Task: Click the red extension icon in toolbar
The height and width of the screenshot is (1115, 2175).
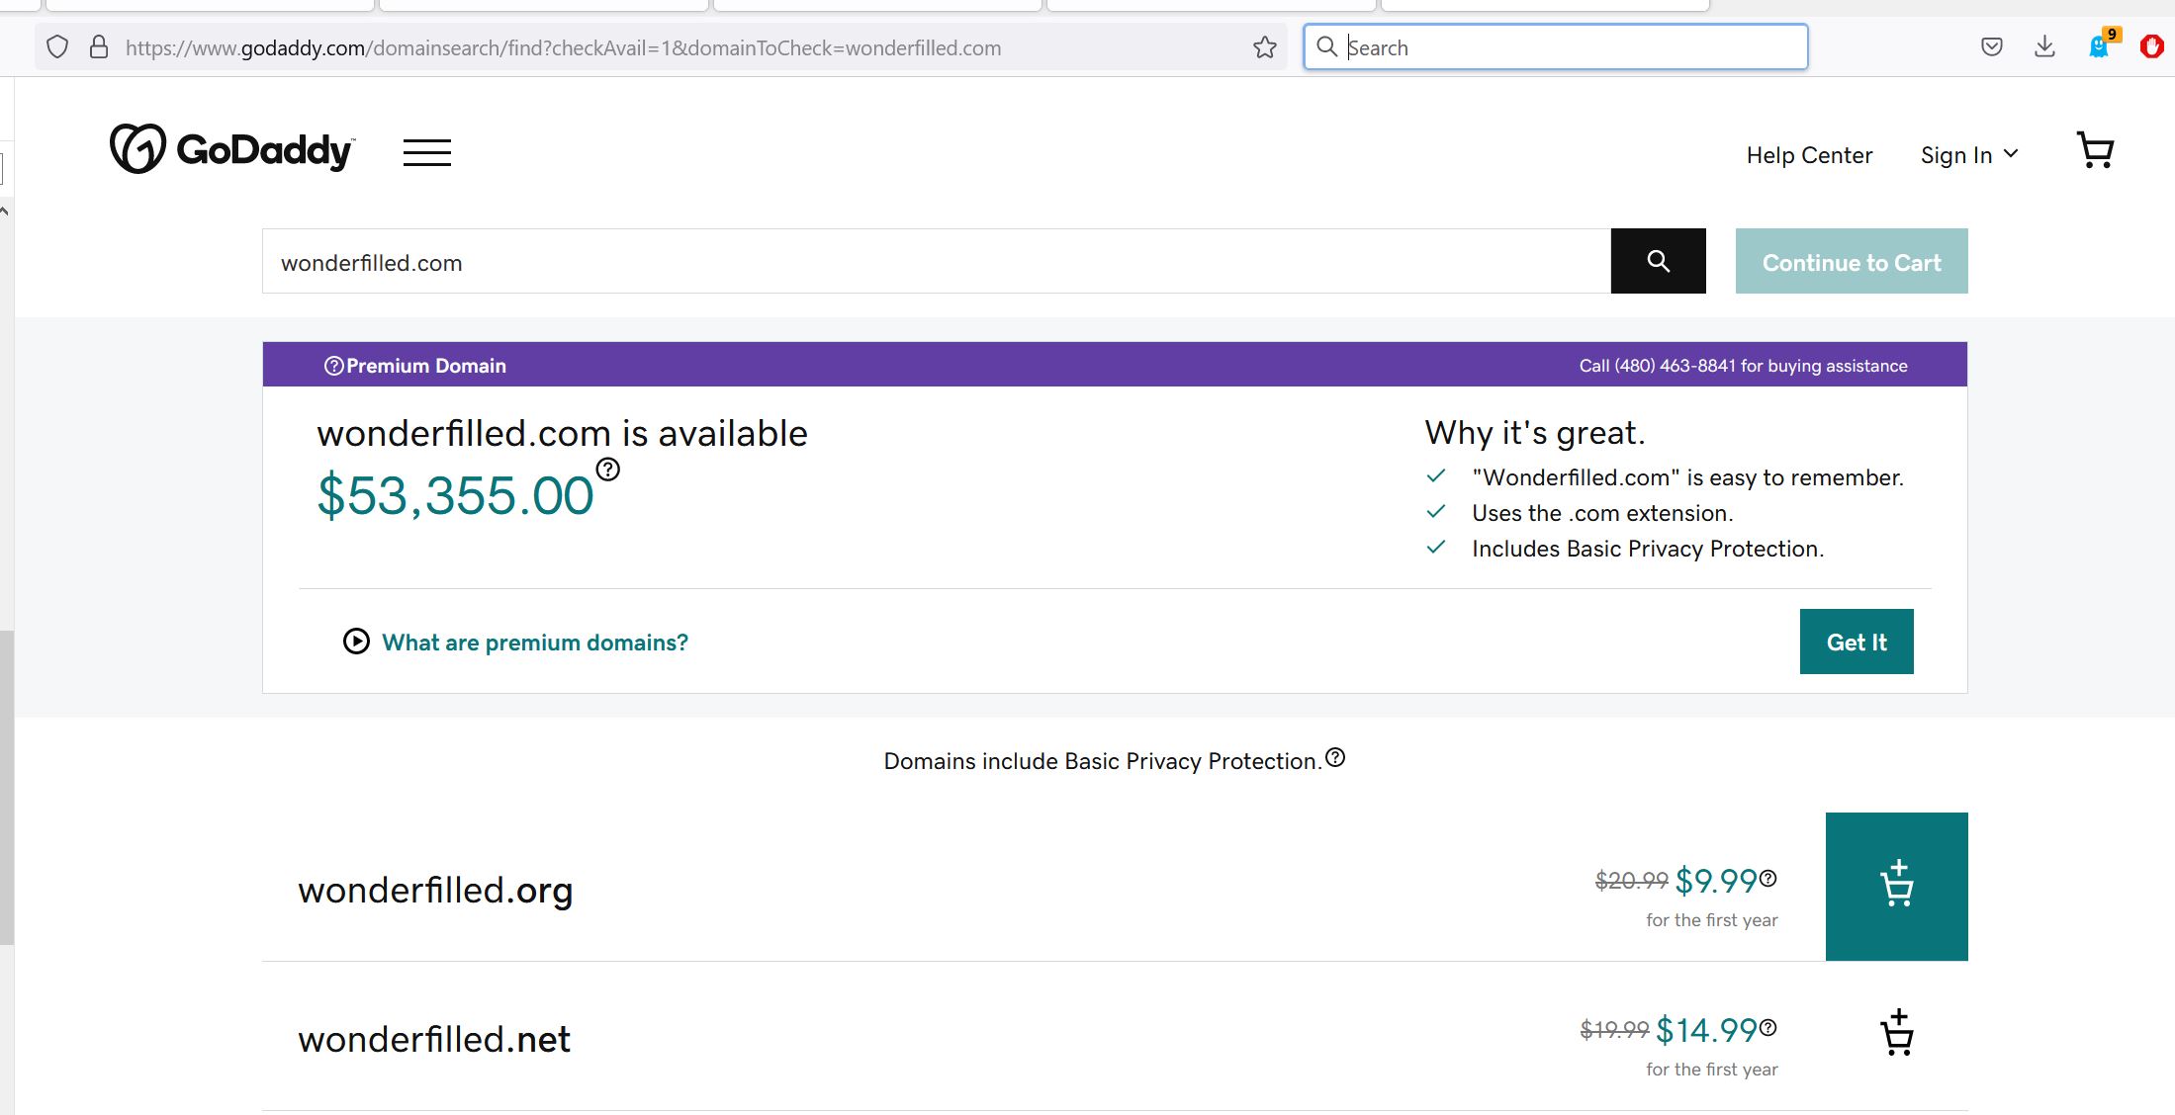Action: tap(2152, 46)
